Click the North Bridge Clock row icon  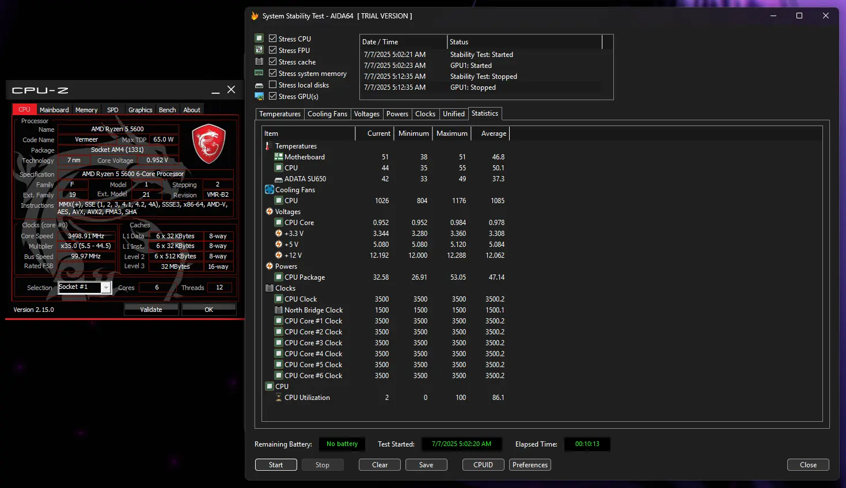click(279, 310)
